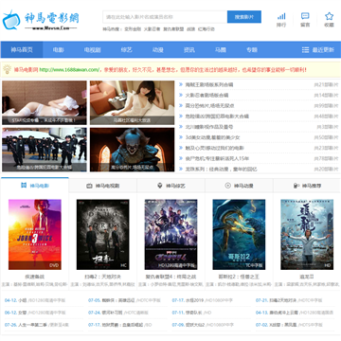Focus the movie name search field
The image size is (341, 341).
click(165, 17)
